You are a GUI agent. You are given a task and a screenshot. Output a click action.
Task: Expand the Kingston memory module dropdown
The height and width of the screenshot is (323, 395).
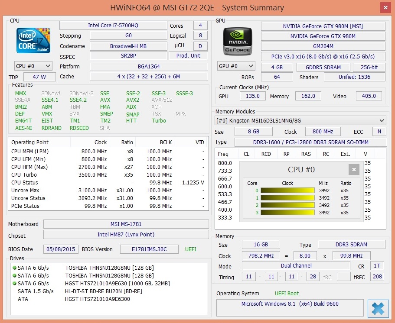tap(300, 121)
